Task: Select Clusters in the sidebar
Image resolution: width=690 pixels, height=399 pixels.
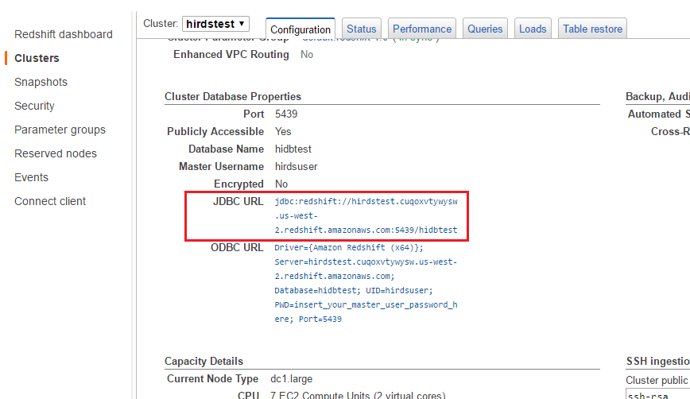Action: (x=37, y=58)
